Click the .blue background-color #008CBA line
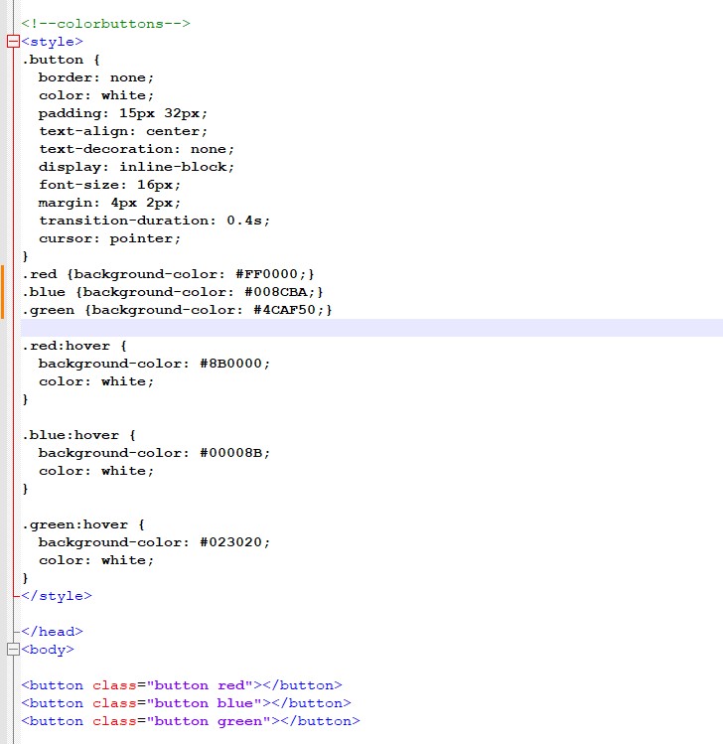This screenshot has width=723, height=744. [x=173, y=292]
